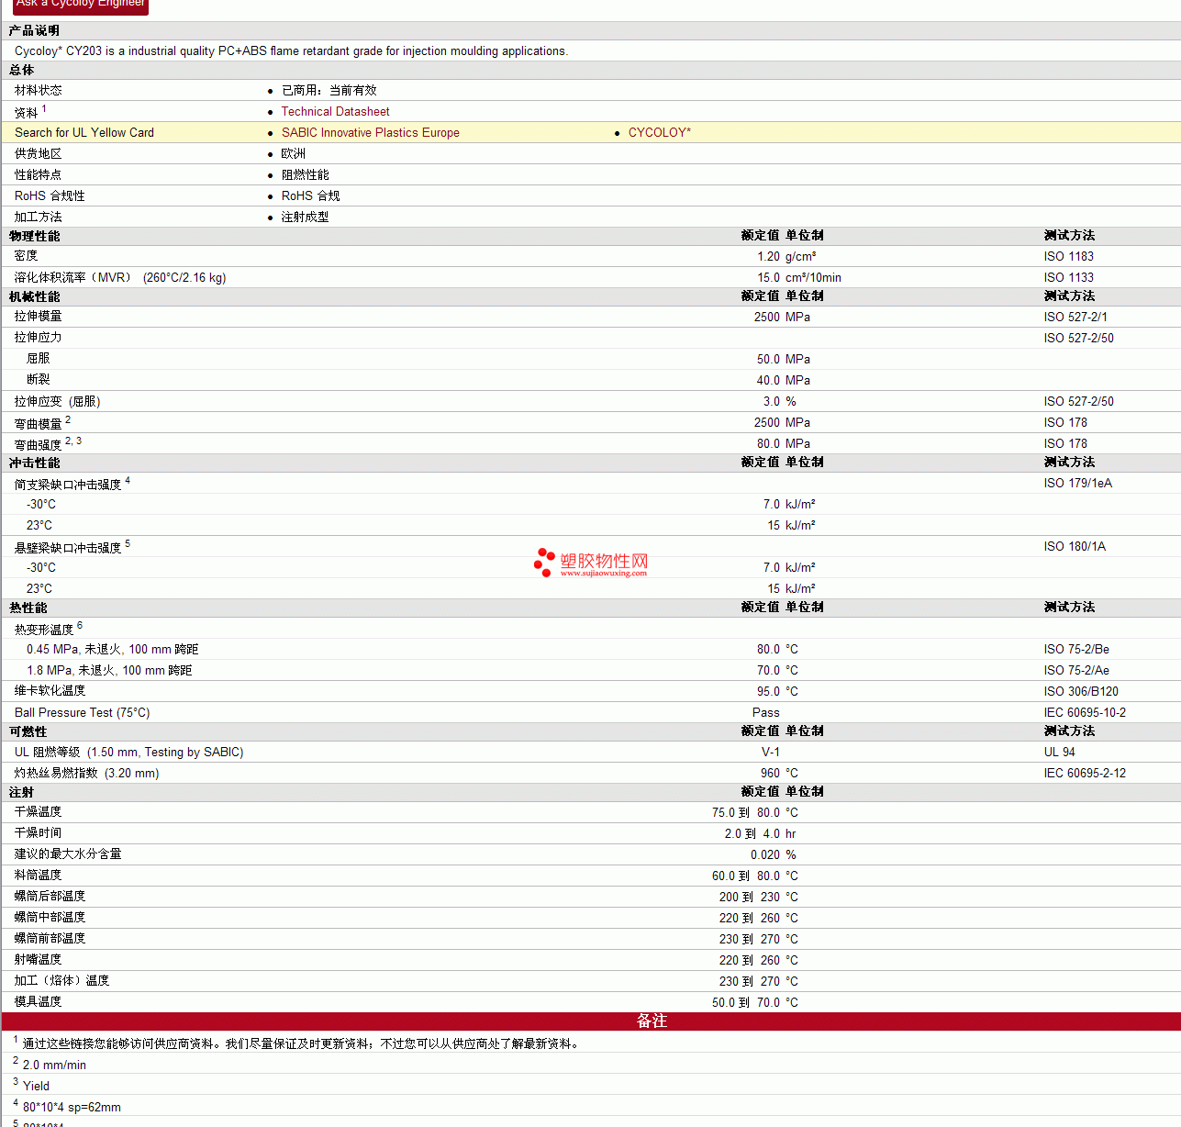Select the 维卡软化温度 row label

(x=50, y=691)
